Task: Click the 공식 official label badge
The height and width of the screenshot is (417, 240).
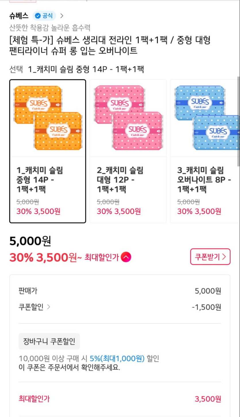Action: point(48,16)
